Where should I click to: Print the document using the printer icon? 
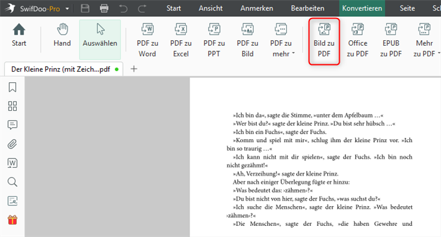[x=104, y=9]
